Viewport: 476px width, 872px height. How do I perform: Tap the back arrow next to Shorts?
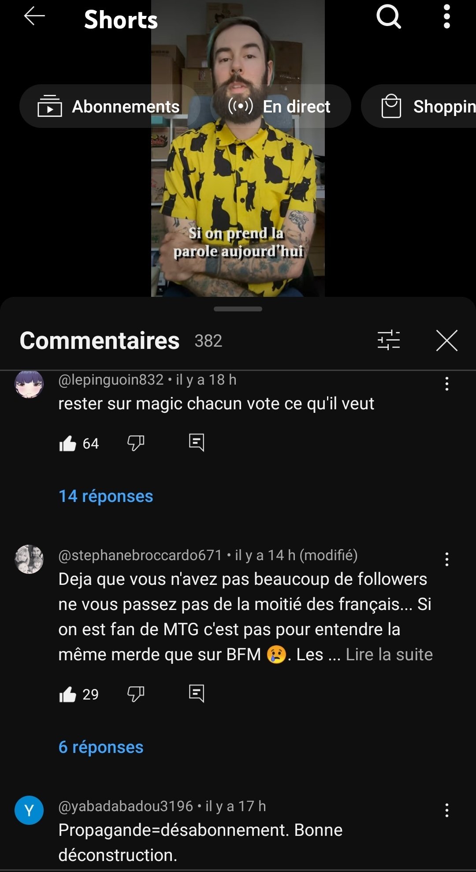34,16
